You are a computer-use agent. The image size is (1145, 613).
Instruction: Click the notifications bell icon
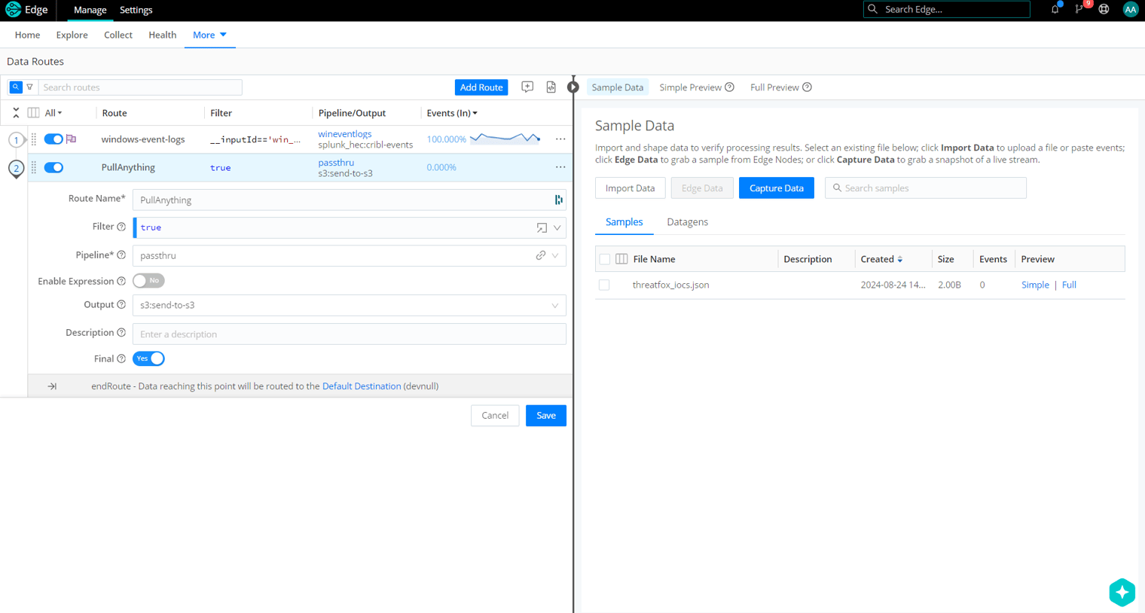click(x=1055, y=10)
